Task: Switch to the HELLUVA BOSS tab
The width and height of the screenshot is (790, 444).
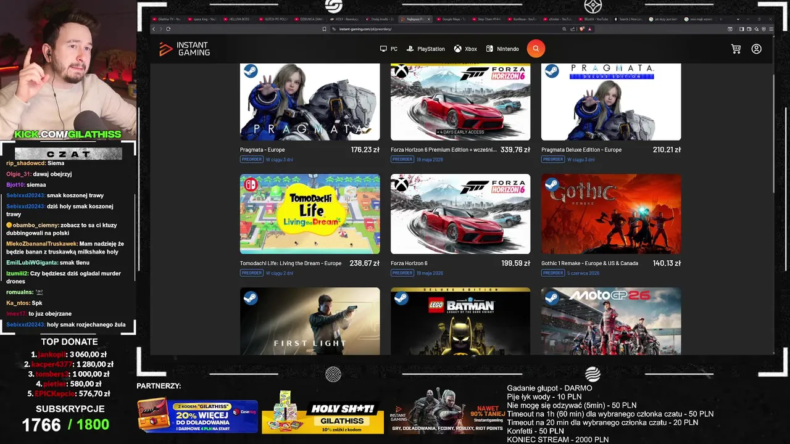Action: click(x=239, y=19)
